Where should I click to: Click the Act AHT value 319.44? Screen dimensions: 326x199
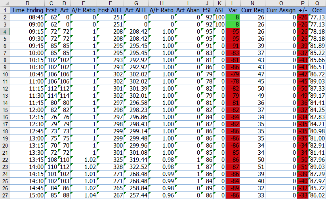(x=135, y=159)
